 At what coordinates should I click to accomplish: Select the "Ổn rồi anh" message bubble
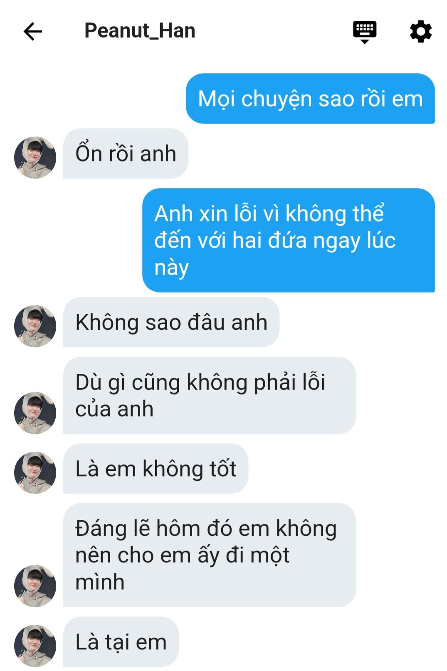click(126, 154)
